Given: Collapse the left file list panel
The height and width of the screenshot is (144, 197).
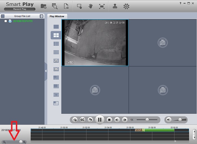Looking at the screenshot, I should click(x=46, y=71).
